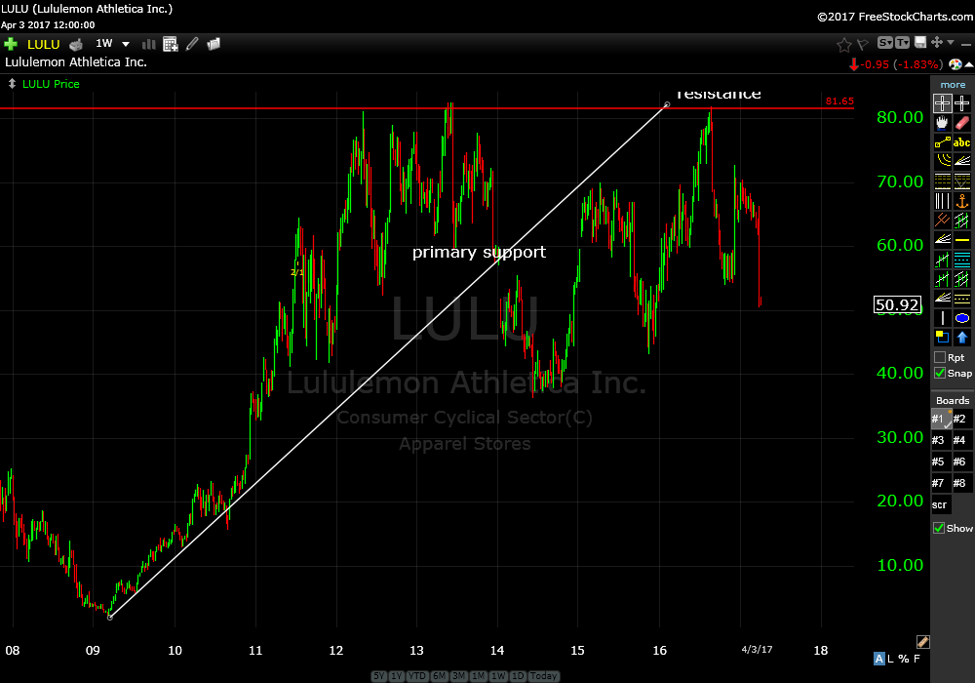Select the eraser drawing tool
The height and width of the screenshot is (683, 975).
coord(962,123)
